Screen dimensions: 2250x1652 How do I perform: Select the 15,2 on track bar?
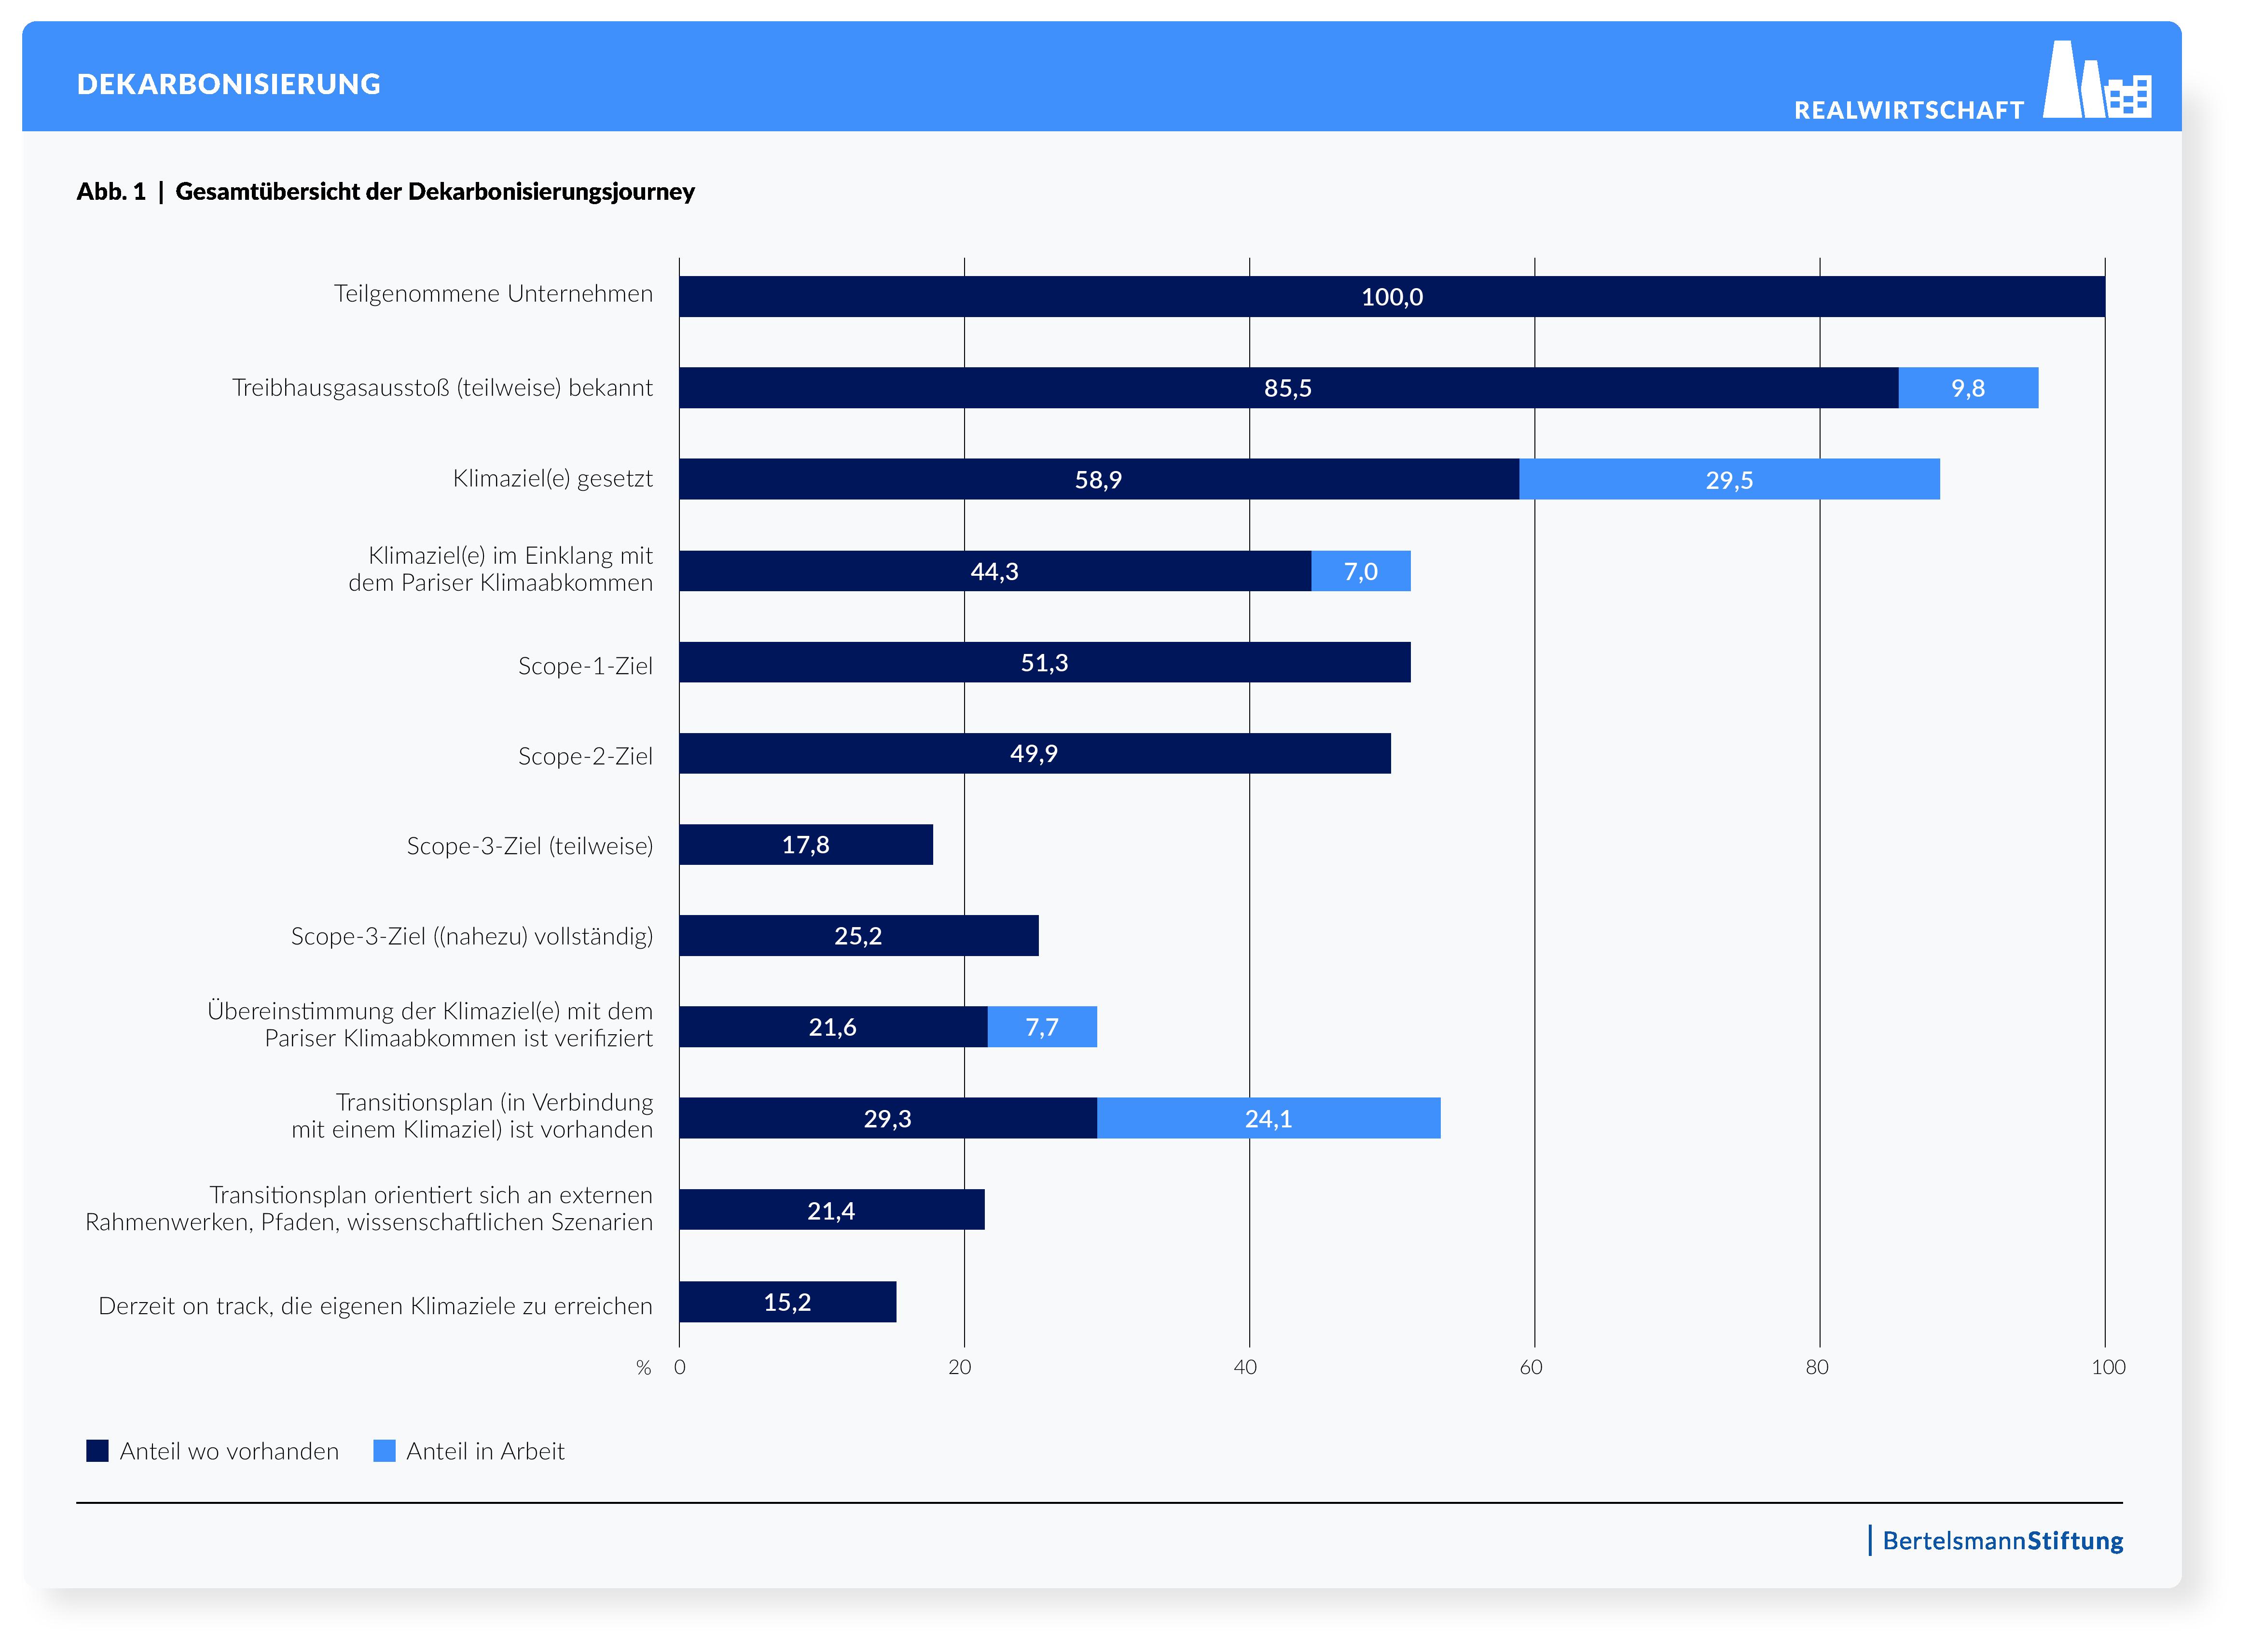(787, 1302)
